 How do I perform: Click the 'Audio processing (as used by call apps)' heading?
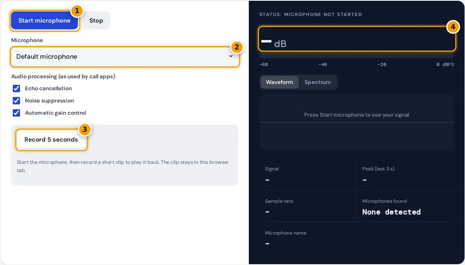click(x=63, y=76)
